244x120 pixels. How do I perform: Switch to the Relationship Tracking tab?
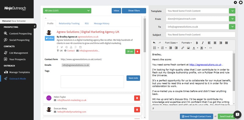coord(69,23)
